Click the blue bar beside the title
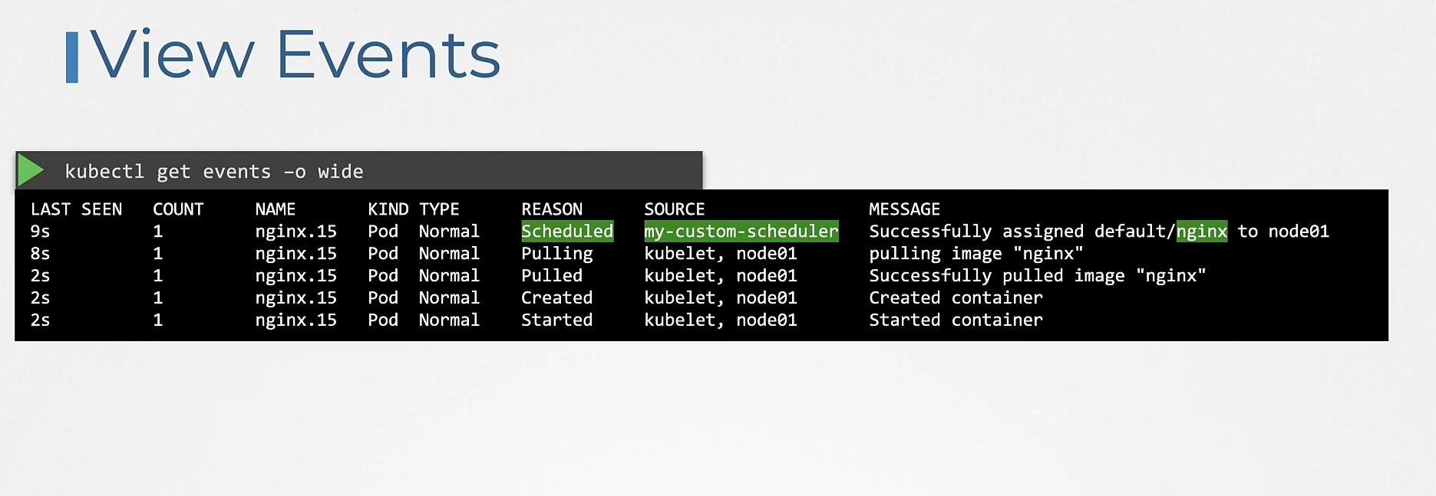The height and width of the screenshot is (496, 1436). [x=72, y=57]
